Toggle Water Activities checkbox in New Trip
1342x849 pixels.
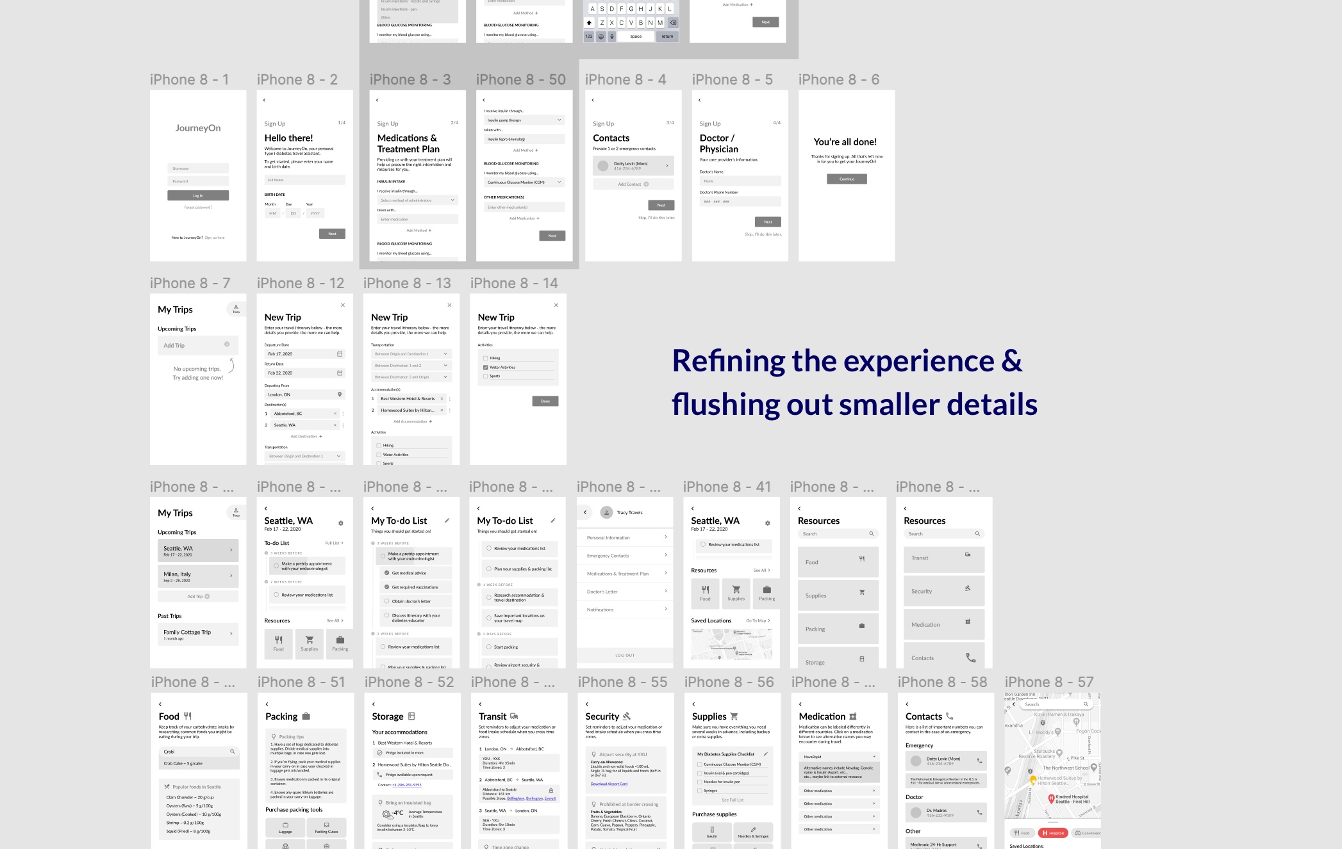tap(485, 368)
